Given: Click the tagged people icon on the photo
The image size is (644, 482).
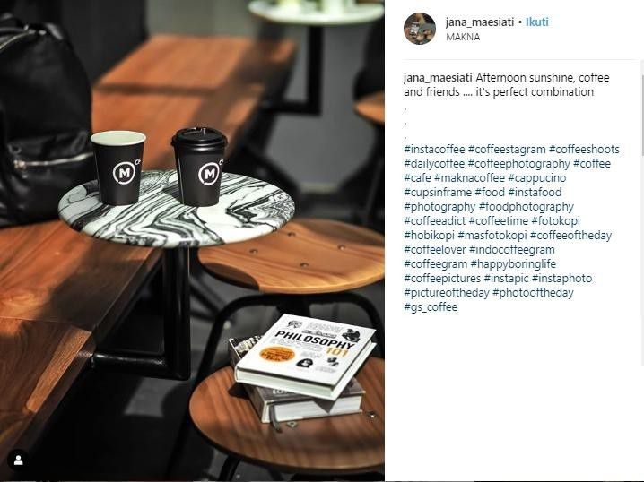Looking at the screenshot, I should point(19,460).
